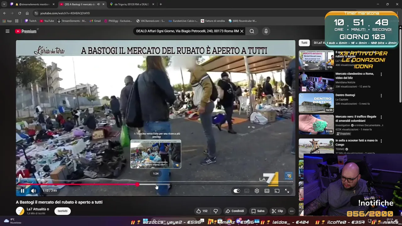Like the video with 152 likes

pyautogui.click(x=202, y=211)
